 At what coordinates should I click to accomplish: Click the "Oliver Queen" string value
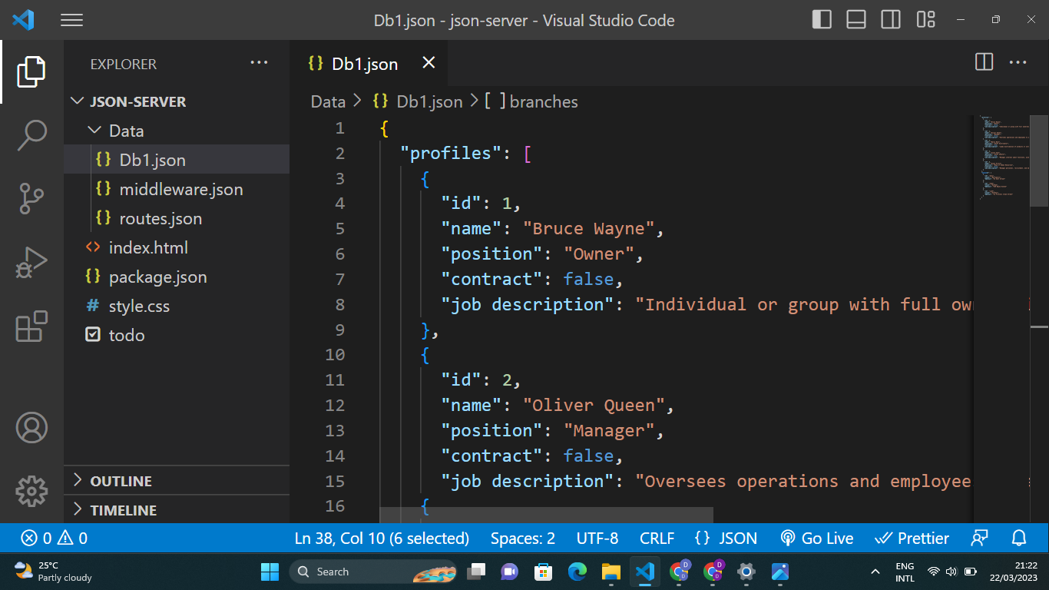[594, 405]
